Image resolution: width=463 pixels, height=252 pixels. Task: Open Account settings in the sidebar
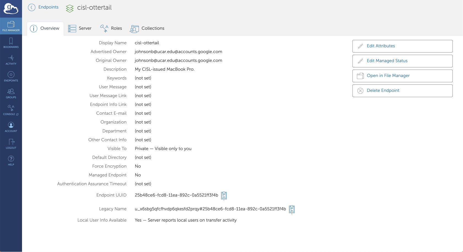(x=11, y=127)
